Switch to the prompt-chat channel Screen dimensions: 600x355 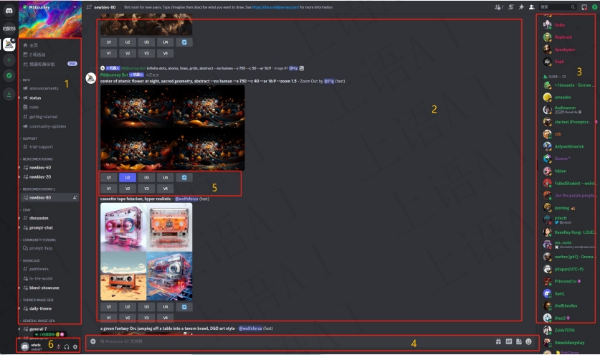coord(41,227)
